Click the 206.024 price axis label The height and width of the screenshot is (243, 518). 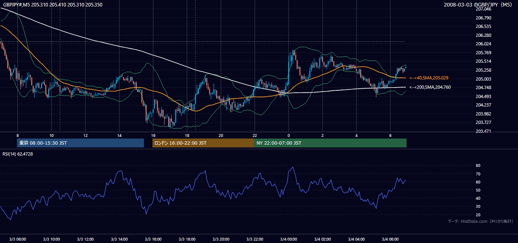point(483,44)
